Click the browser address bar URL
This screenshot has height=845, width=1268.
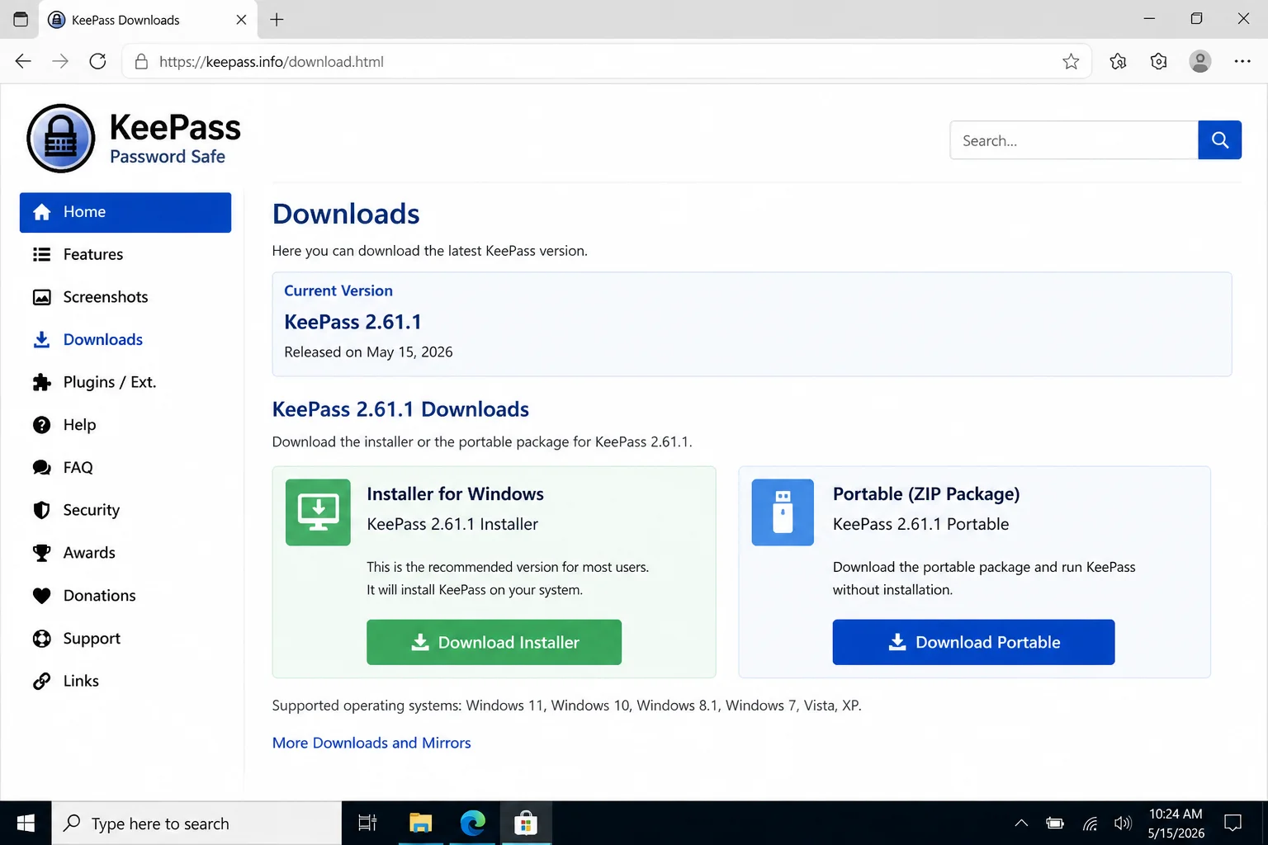(271, 62)
